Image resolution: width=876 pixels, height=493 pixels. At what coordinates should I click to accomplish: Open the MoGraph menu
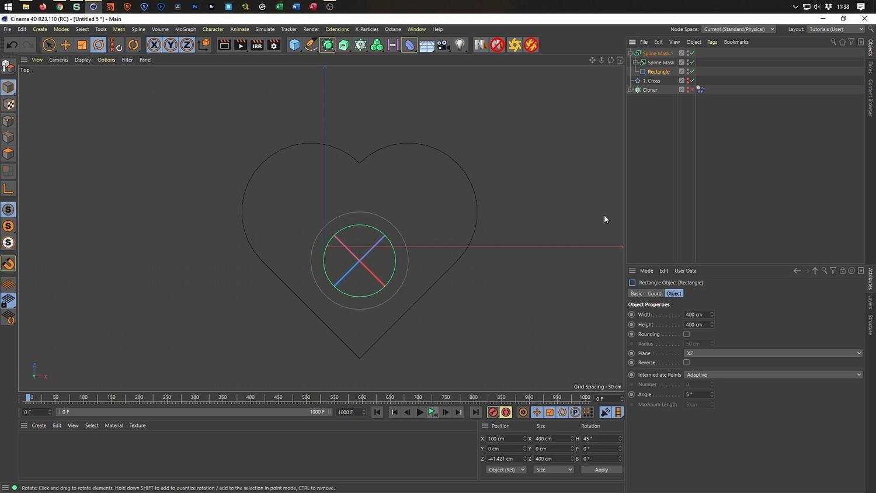point(185,29)
